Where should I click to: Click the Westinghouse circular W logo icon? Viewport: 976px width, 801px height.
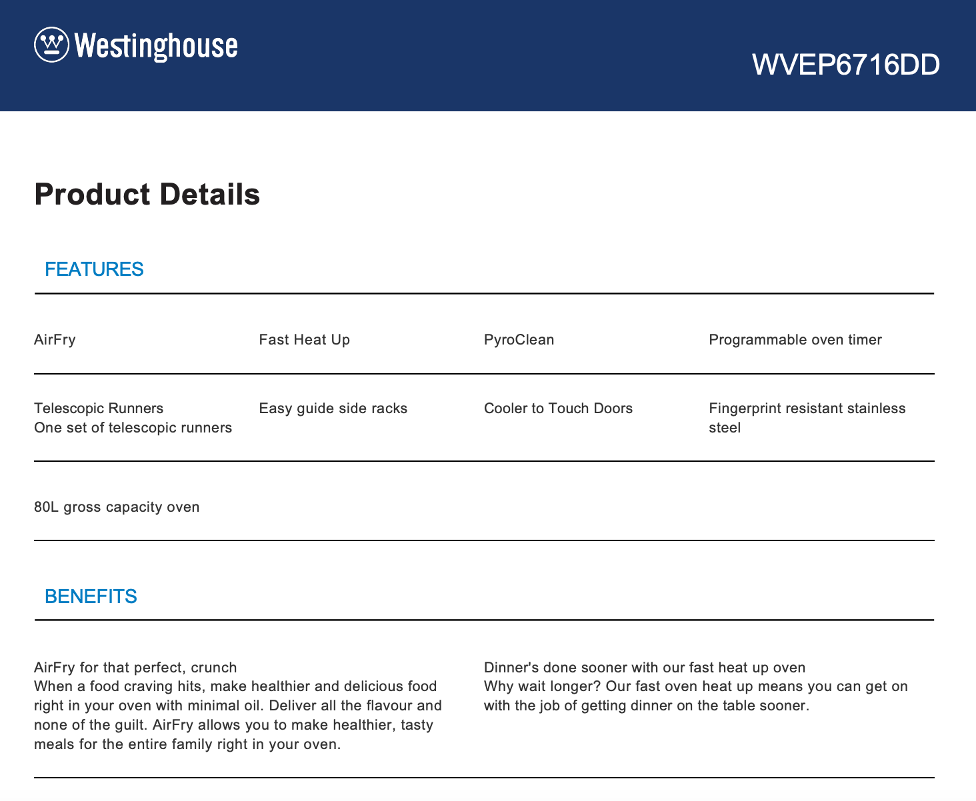click(51, 45)
